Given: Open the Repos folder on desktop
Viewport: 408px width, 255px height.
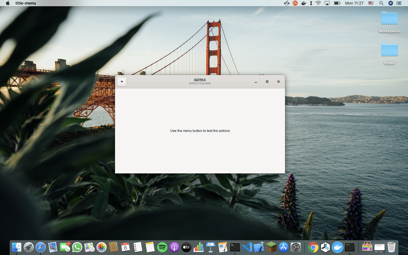Looking at the screenshot, I should click(x=390, y=54).
